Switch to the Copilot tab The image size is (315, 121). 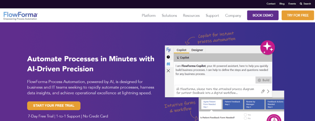click(181, 50)
